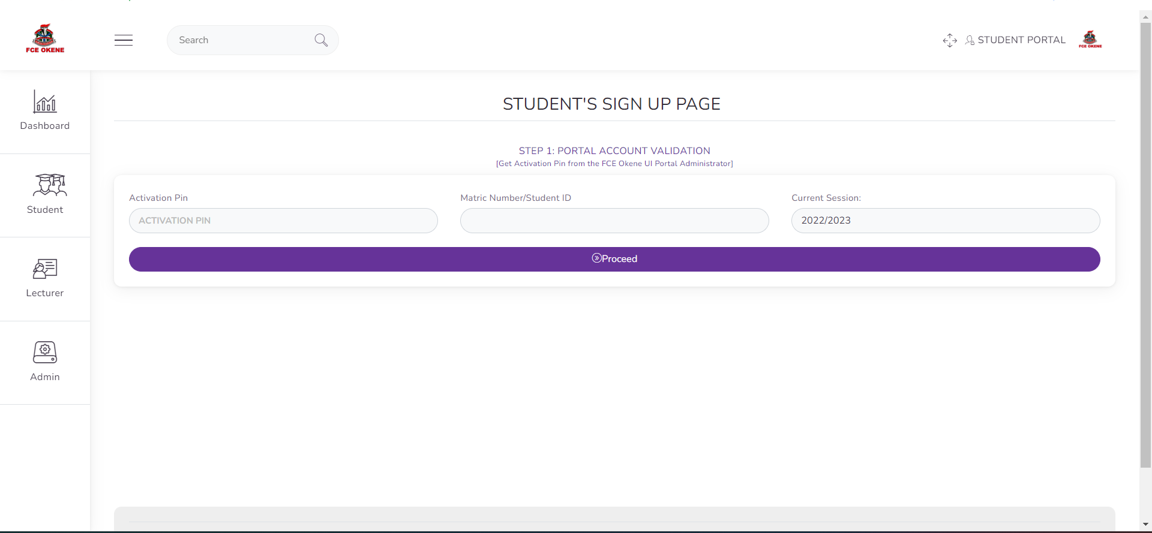
Task: Click the fullscreen arrows icon
Action: click(x=950, y=40)
